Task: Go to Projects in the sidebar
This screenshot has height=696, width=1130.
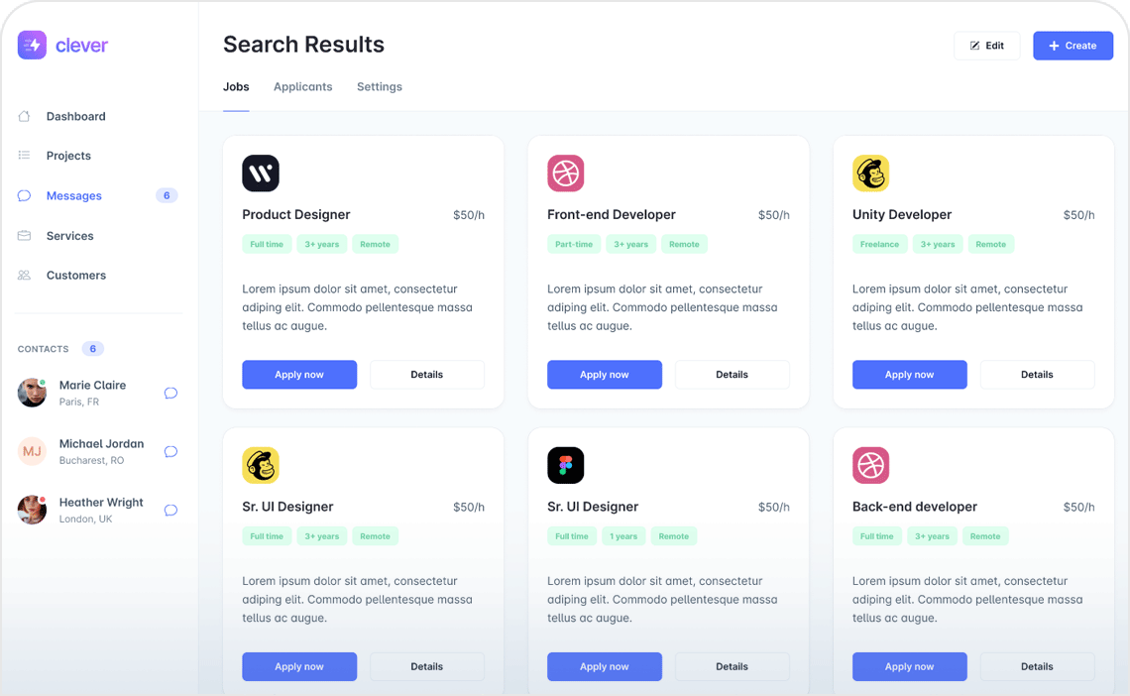Action: (x=68, y=156)
